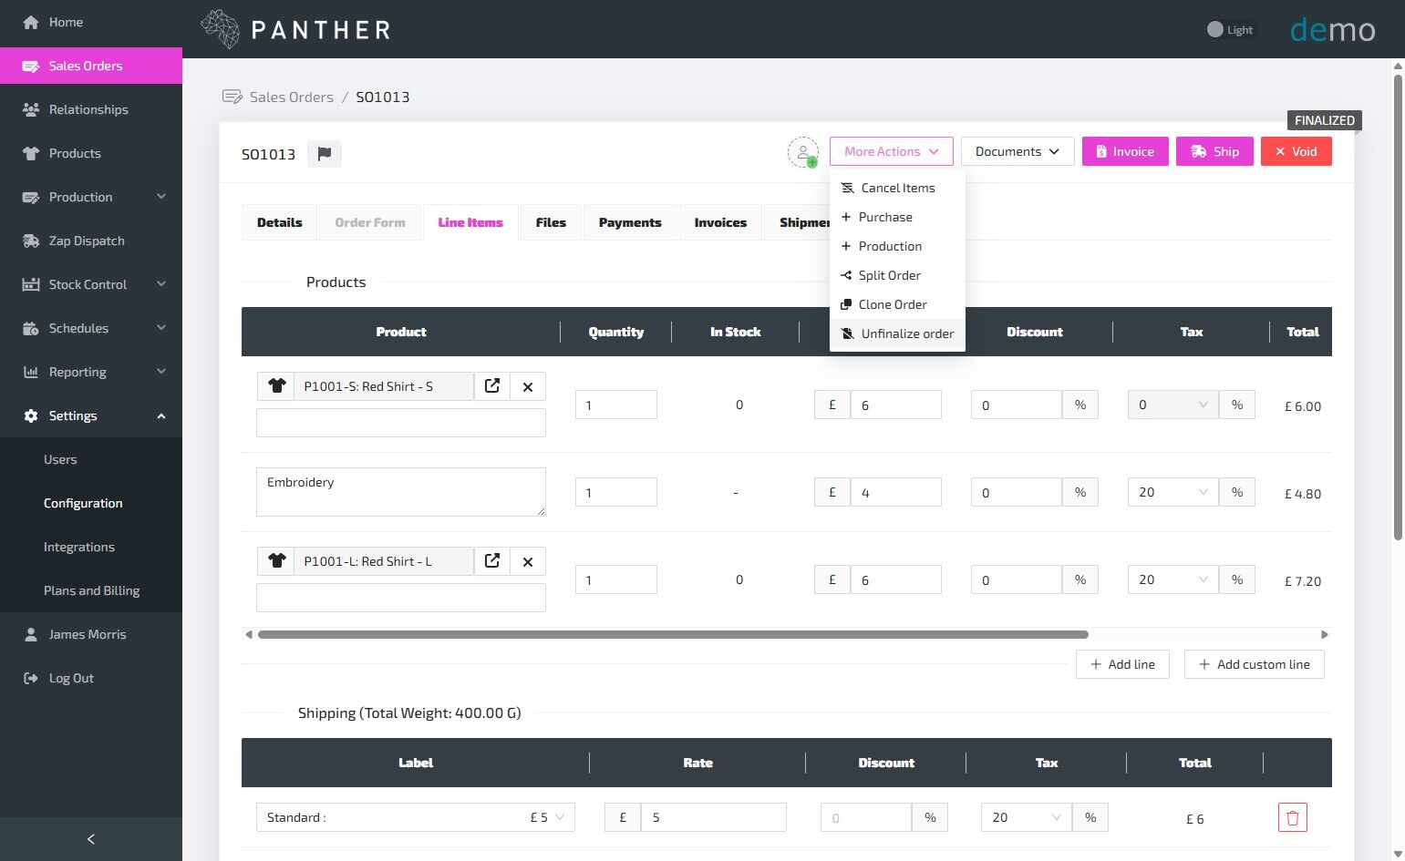Click the Embroidery description text box

[401, 492]
